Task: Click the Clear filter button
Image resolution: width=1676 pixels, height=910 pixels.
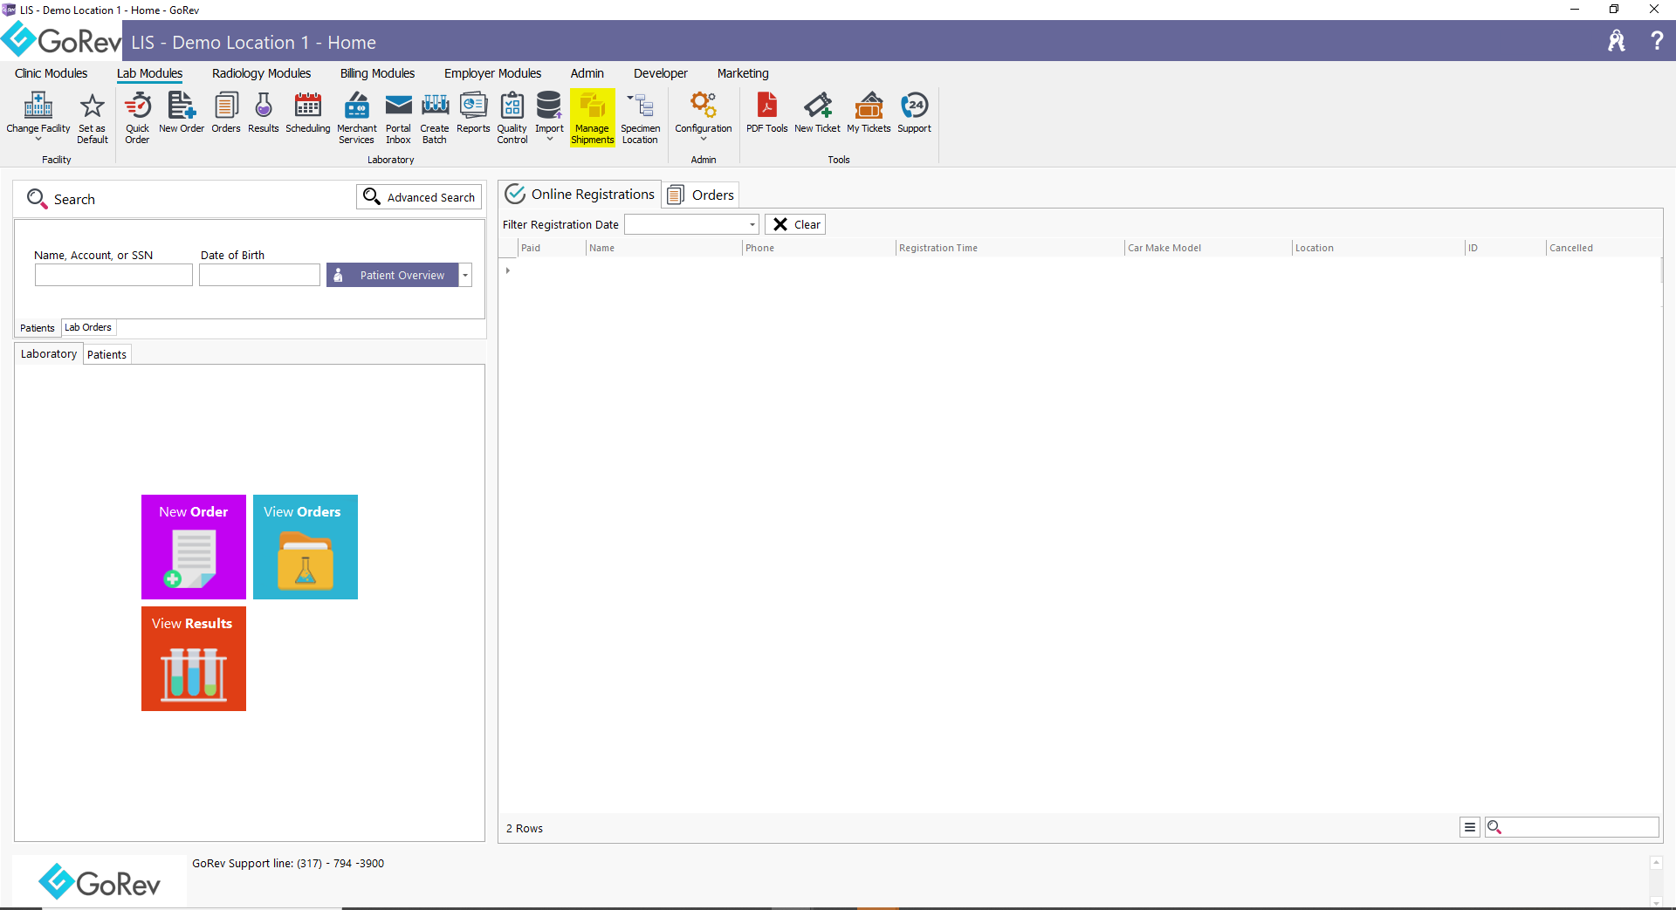Action: coord(795,224)
